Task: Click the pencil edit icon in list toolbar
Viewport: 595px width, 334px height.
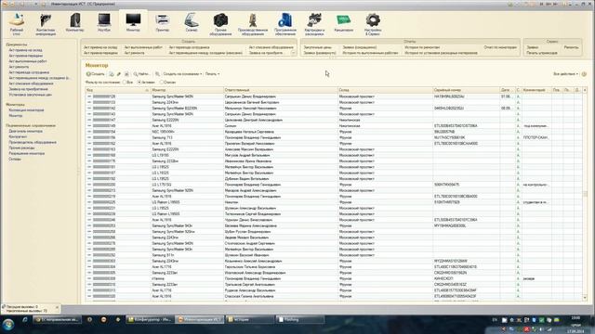Action: (x=119, y=74)
